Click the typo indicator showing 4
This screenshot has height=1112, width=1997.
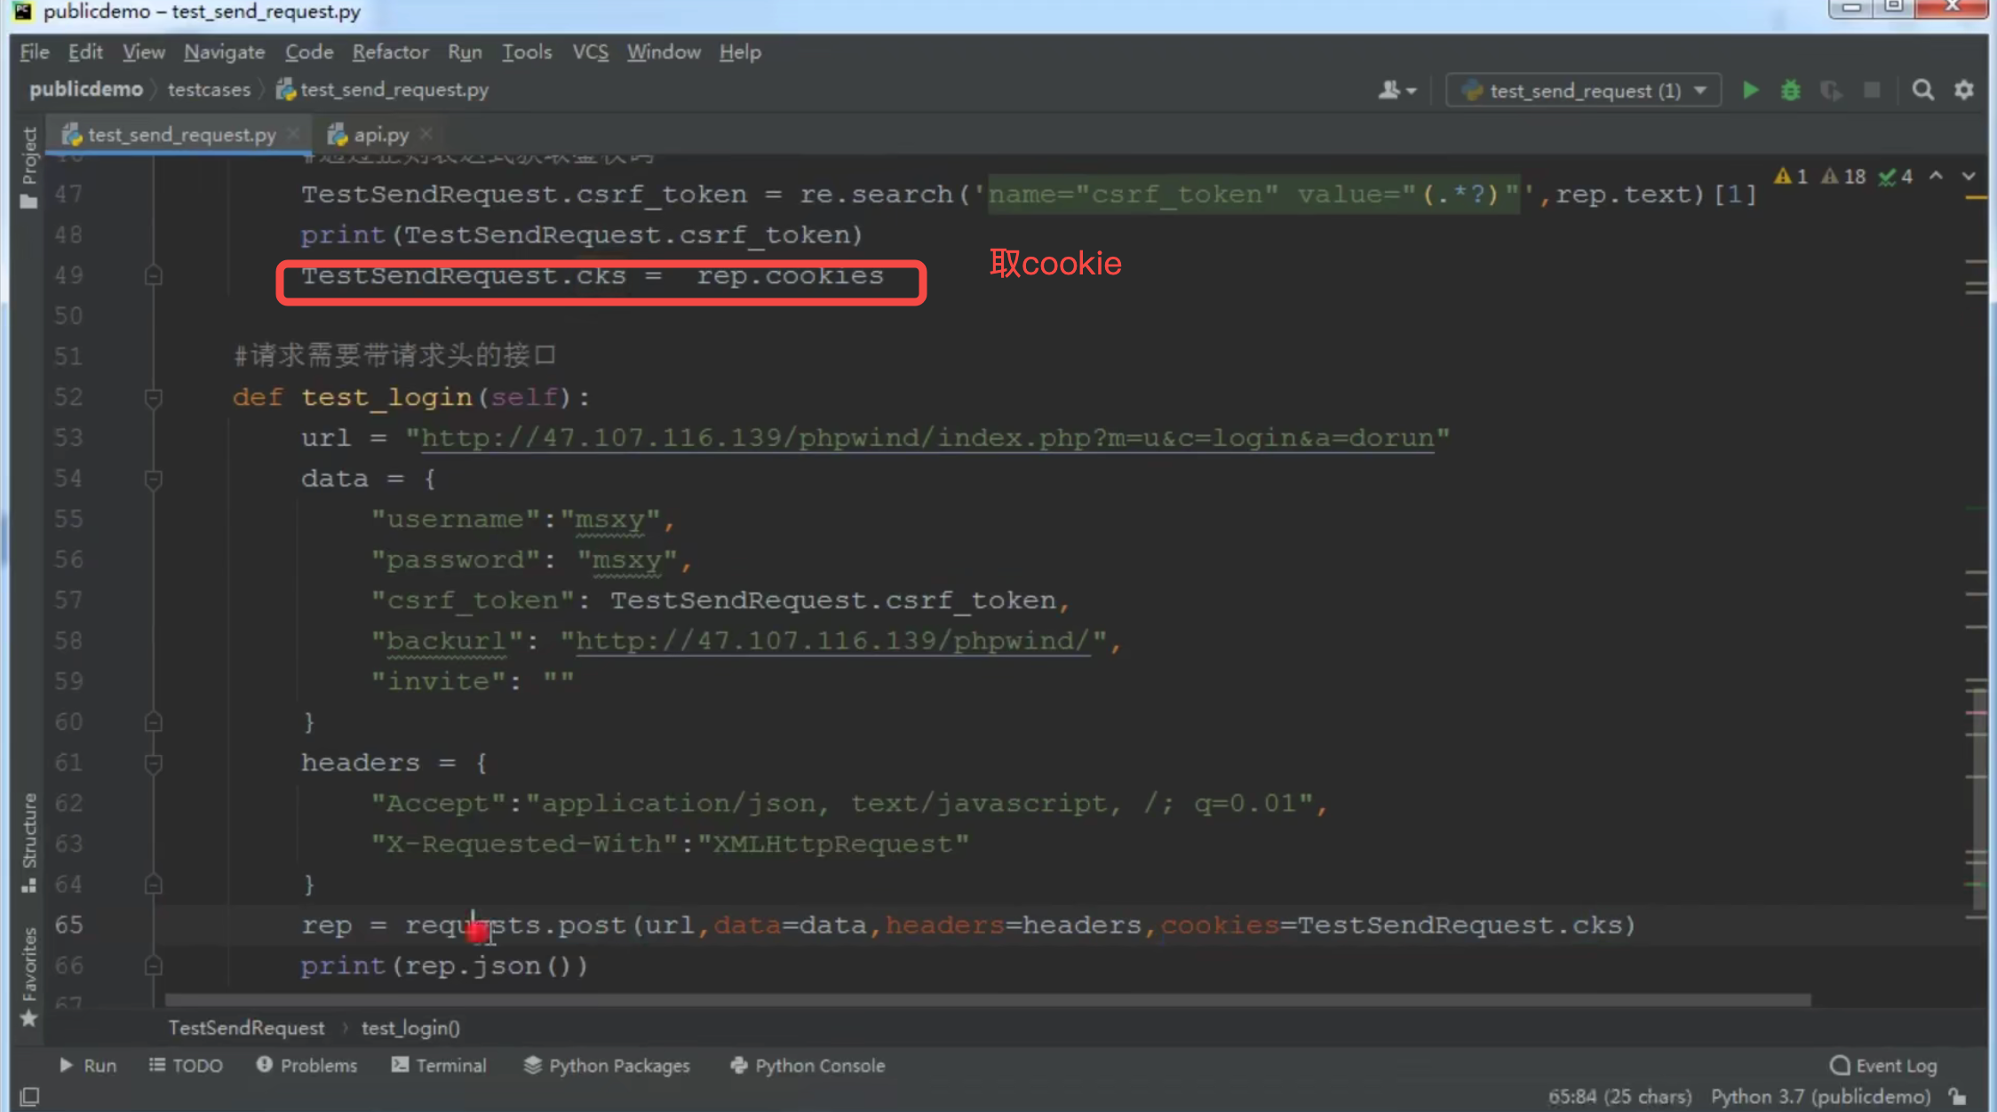[x=1896, y=177]
